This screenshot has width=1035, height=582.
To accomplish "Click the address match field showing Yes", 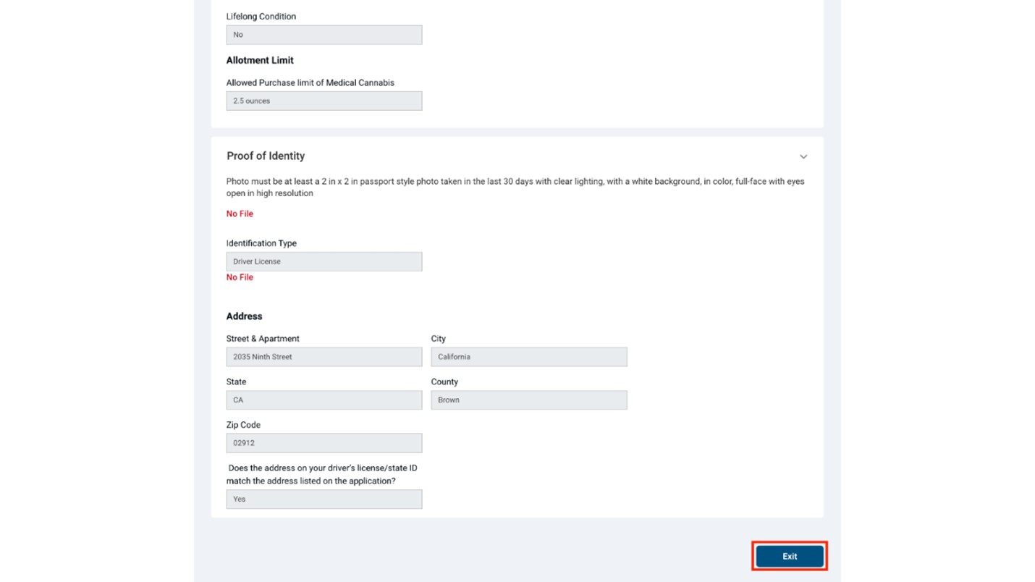I will [x=324, y=499].
